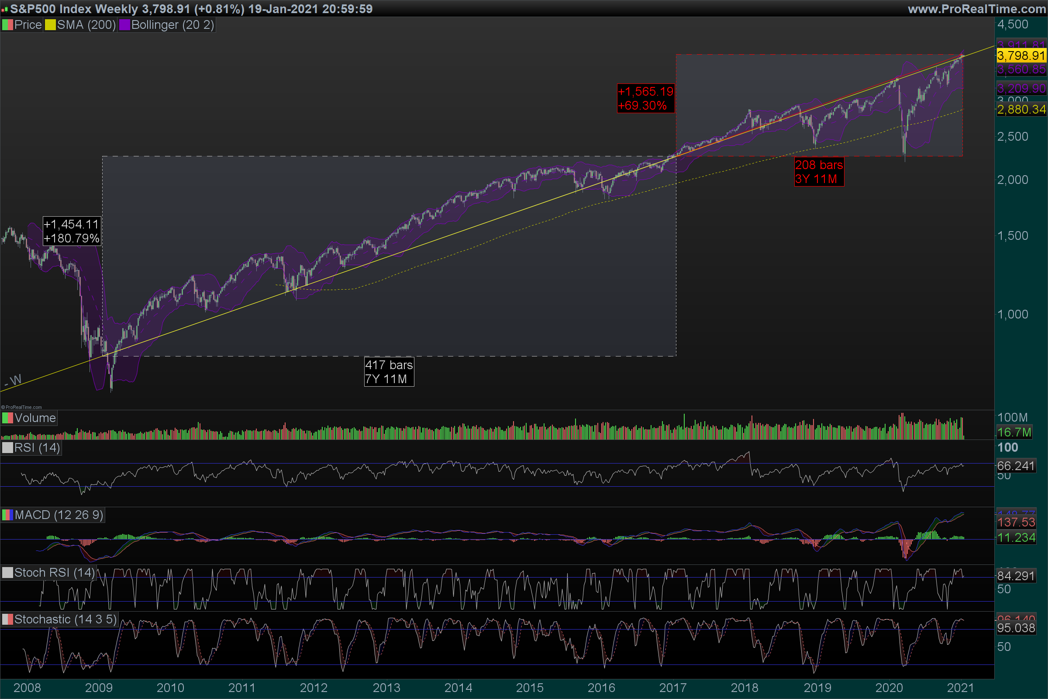This screenshot has width=1048, height=699.
Task: Click the Stochastic (14 3 5) legend icon
Action: (7, 619)
